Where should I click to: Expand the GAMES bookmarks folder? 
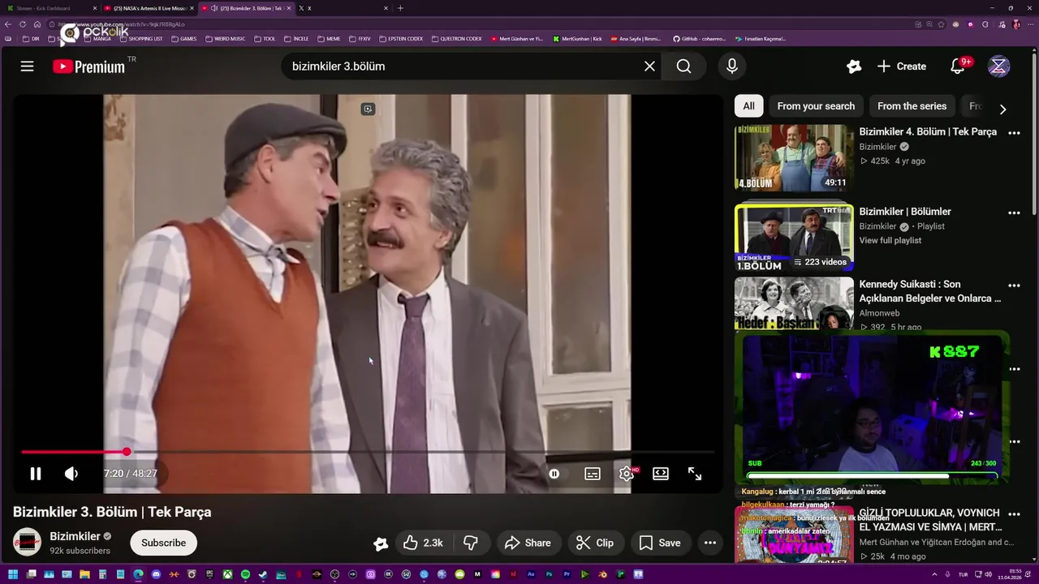183,38
